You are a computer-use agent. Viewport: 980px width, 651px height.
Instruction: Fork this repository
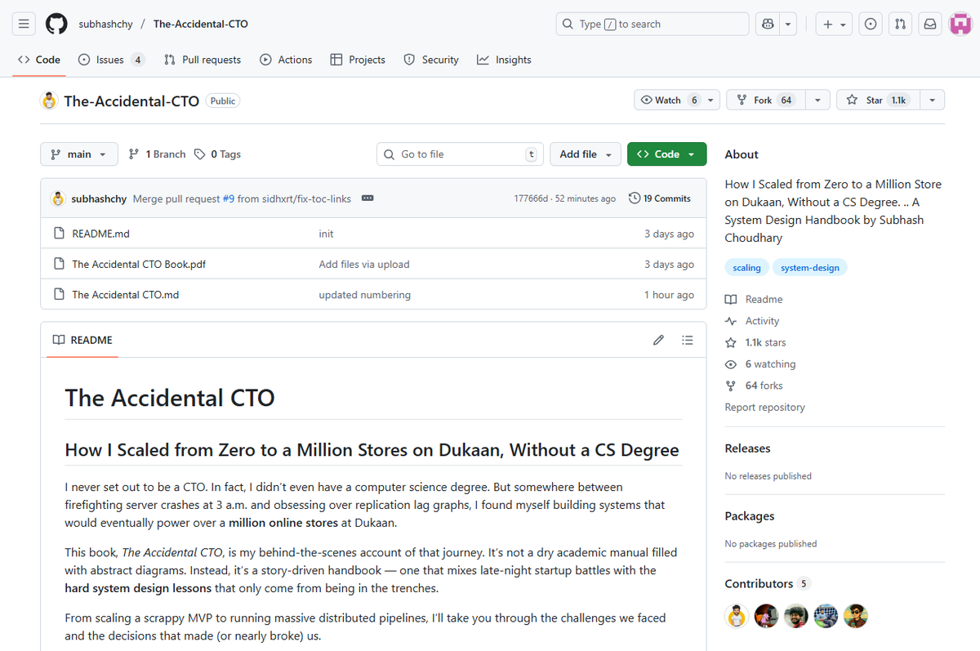tap(765, 100)
